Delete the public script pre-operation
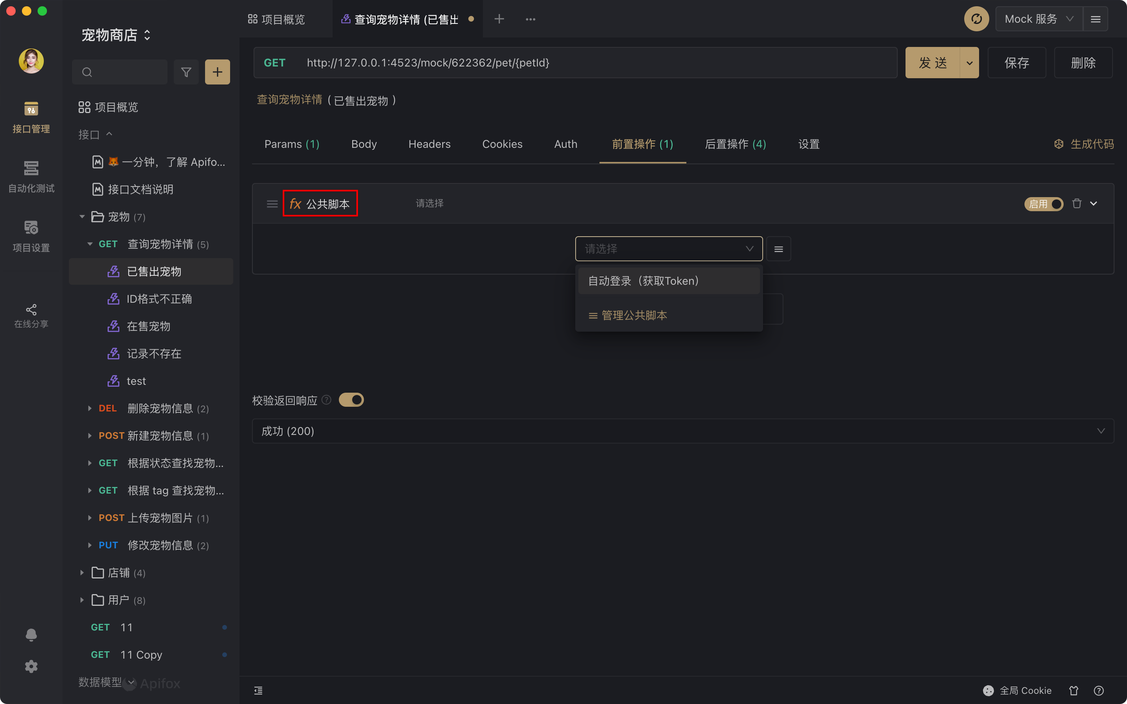Screen dimensions: 1127x704 coord(1076,203)
